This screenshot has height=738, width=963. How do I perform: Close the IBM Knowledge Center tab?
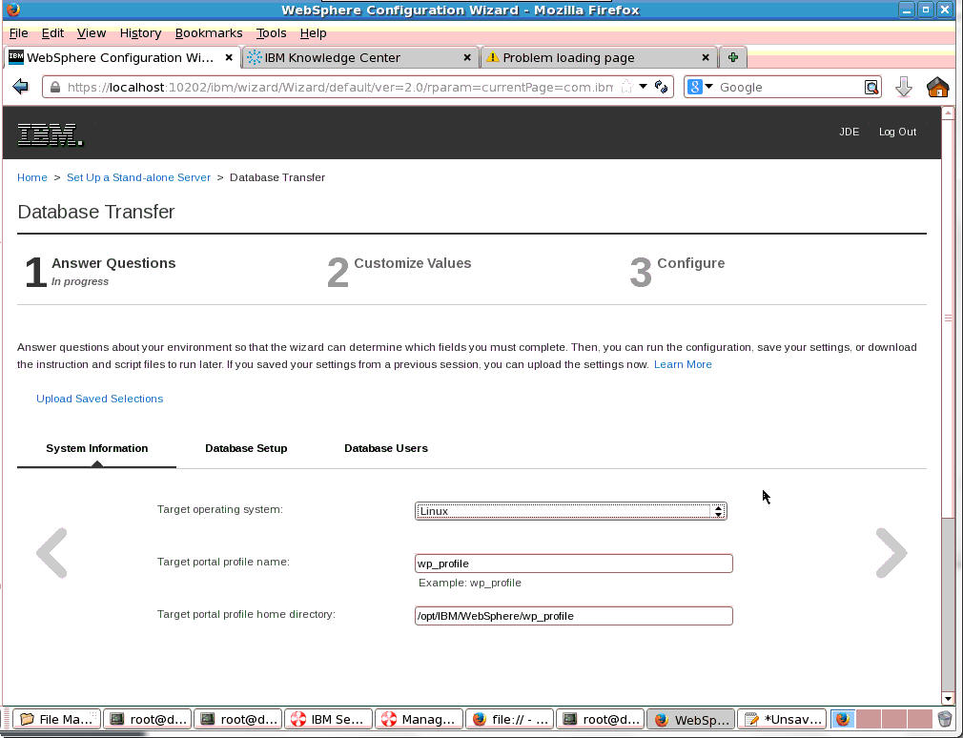(x=467, y=58)
